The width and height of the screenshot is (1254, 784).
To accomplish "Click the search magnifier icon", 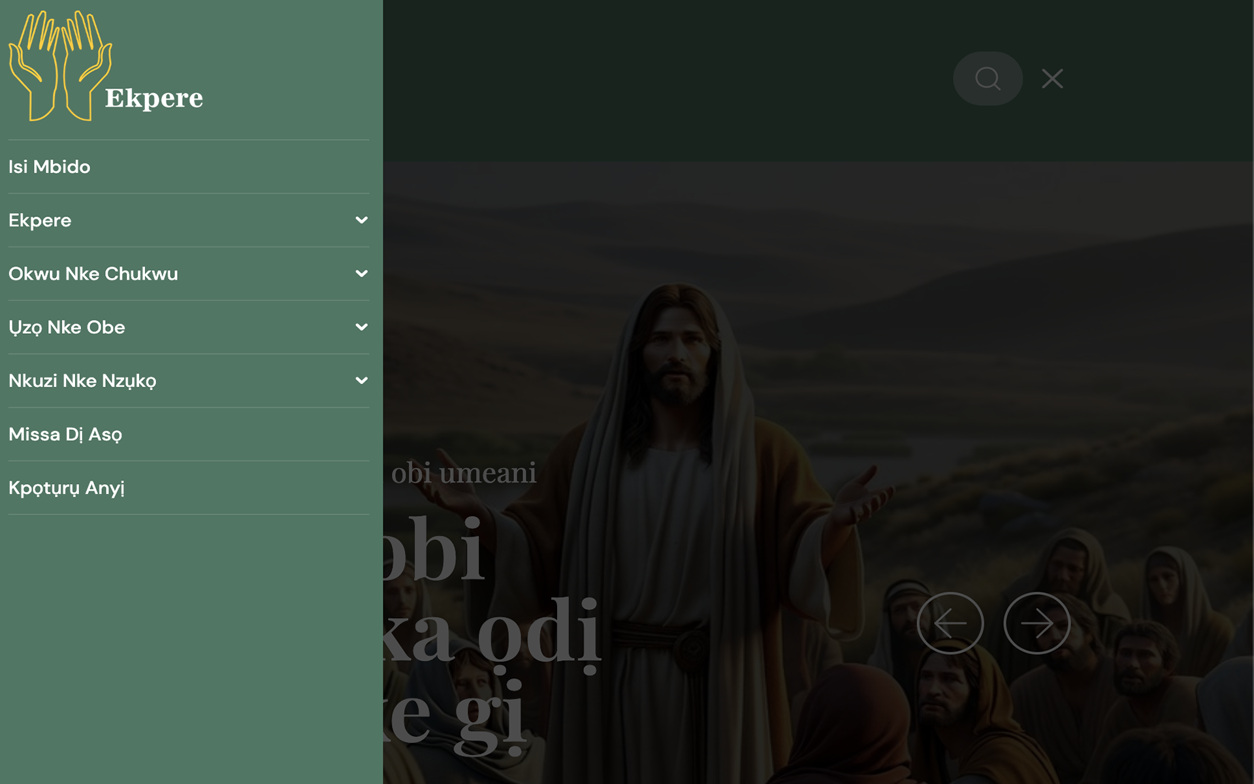I will tap(988, 78).
